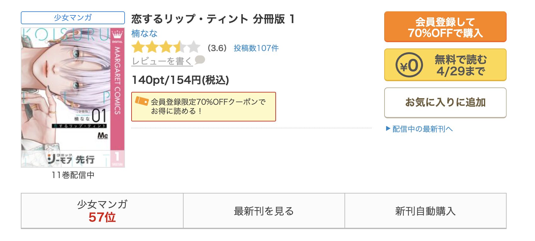View the 投稿数107件 reviews
This screenshot has width=535, height=241.
pyautogui.click(x=256, y=48)
